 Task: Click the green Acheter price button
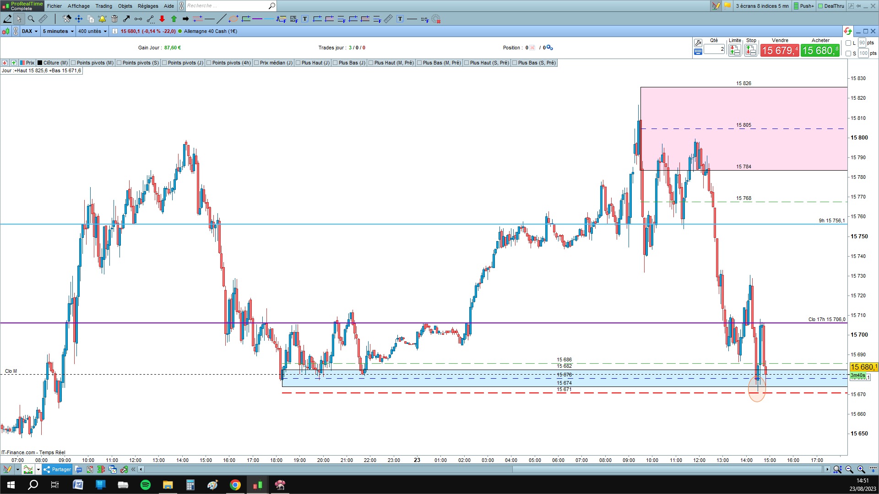tap(820, 50)
